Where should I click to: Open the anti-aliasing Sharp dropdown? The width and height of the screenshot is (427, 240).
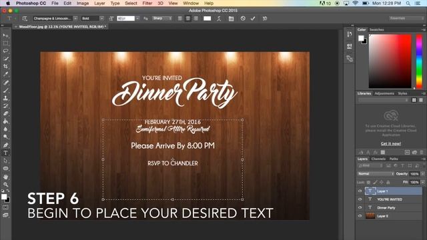pyautogui.click(x=162, y=19)
